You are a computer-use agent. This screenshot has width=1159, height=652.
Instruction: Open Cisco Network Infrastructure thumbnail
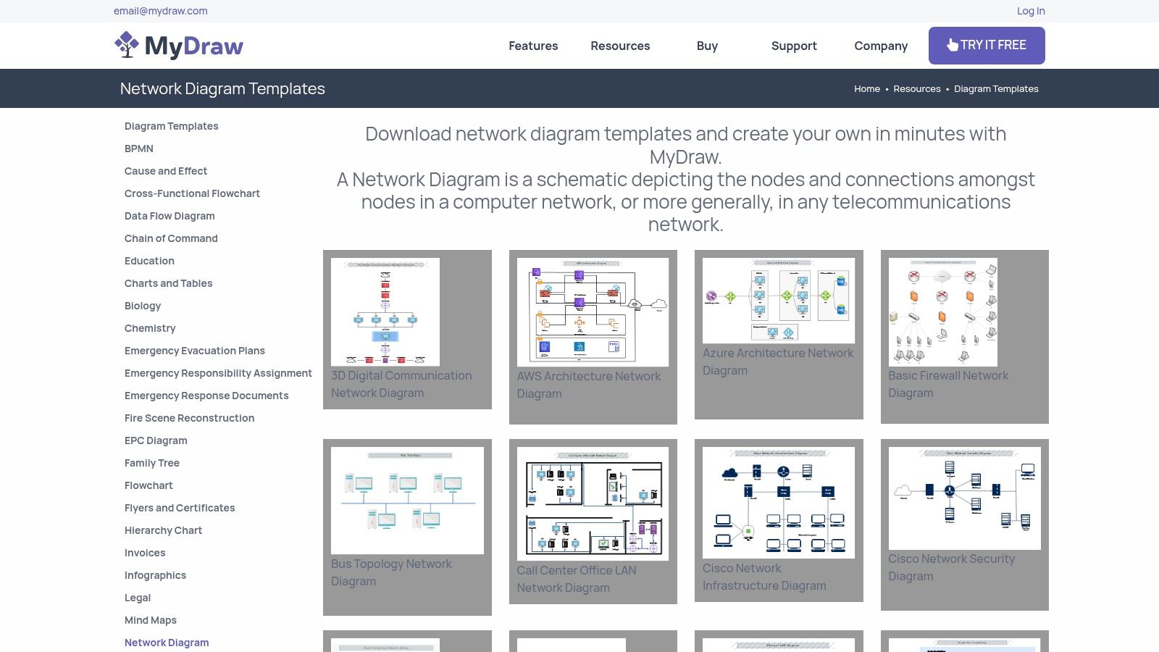pyautogui.click(x=779, y=503)
